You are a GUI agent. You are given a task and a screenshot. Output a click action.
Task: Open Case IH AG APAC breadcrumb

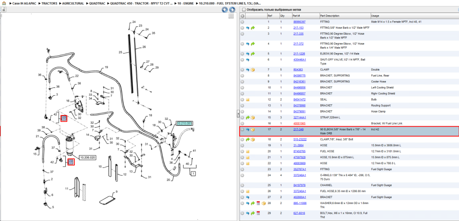pyautogui.click(x=24, y=4)
